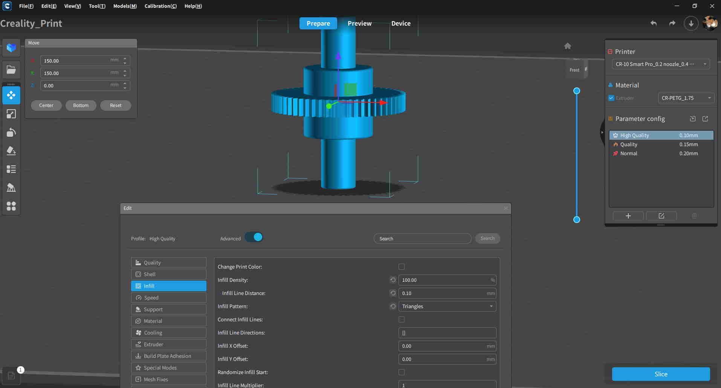Open the CR-PETG_1.75 material dropdown
This screenshot has width=721, height=388.
point(686,98)
